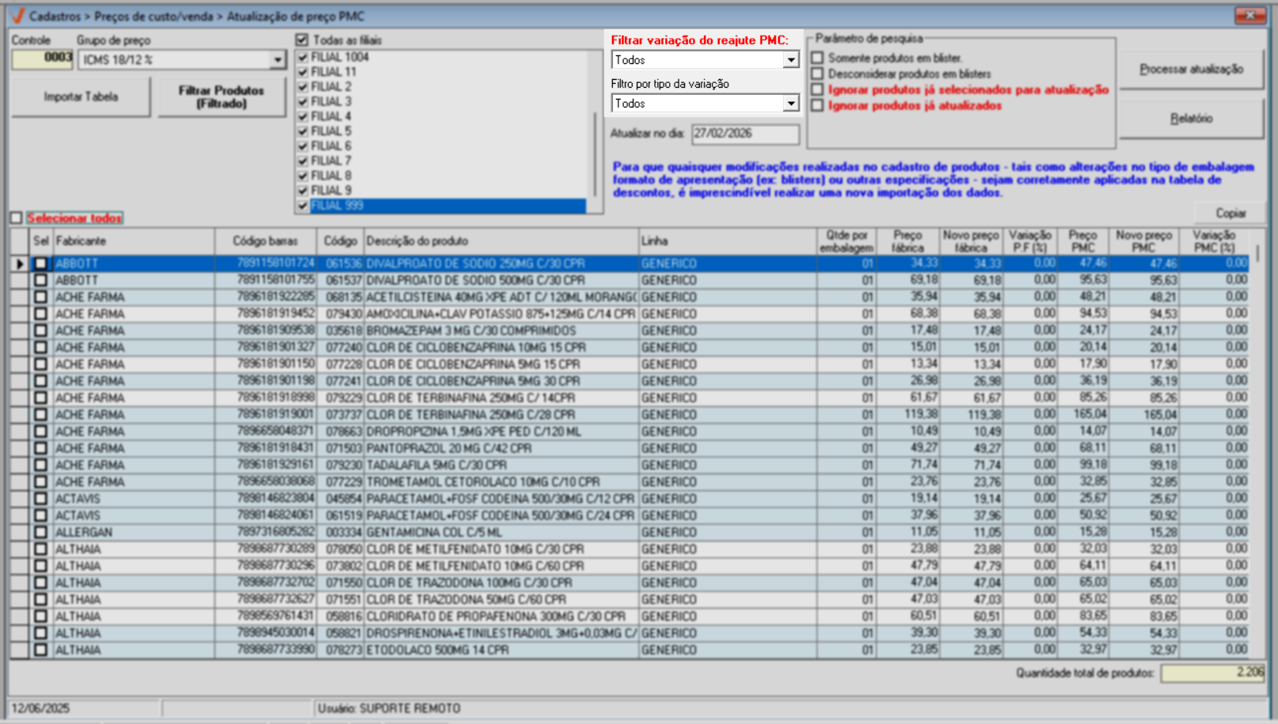1278x724 pixels.
Task: Click the Atualizar no dia date field
Action: (x=744, y=134)
